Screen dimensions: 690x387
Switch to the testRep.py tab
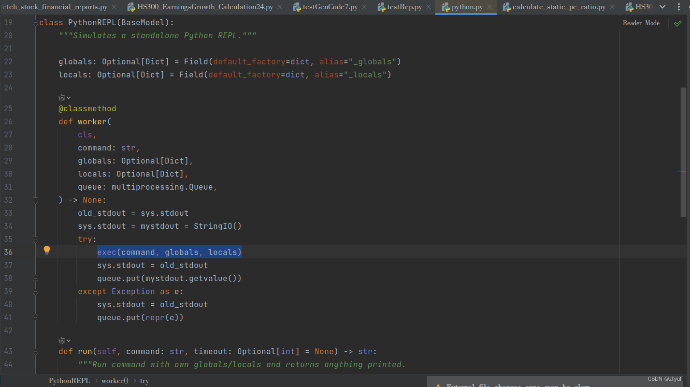coord(403,7)
